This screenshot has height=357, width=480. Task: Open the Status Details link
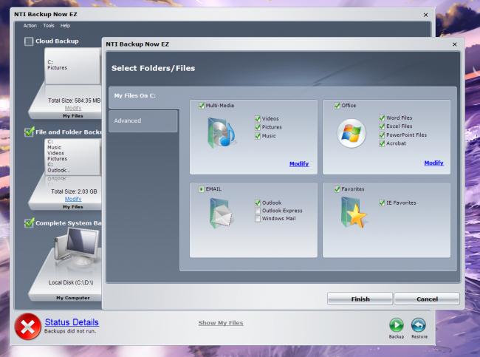(72, 322)
